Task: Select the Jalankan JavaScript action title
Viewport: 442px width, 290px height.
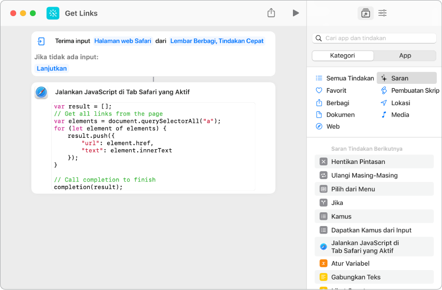Action: click(x=122, y=92)
